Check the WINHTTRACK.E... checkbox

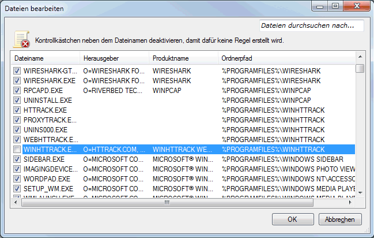17,150
